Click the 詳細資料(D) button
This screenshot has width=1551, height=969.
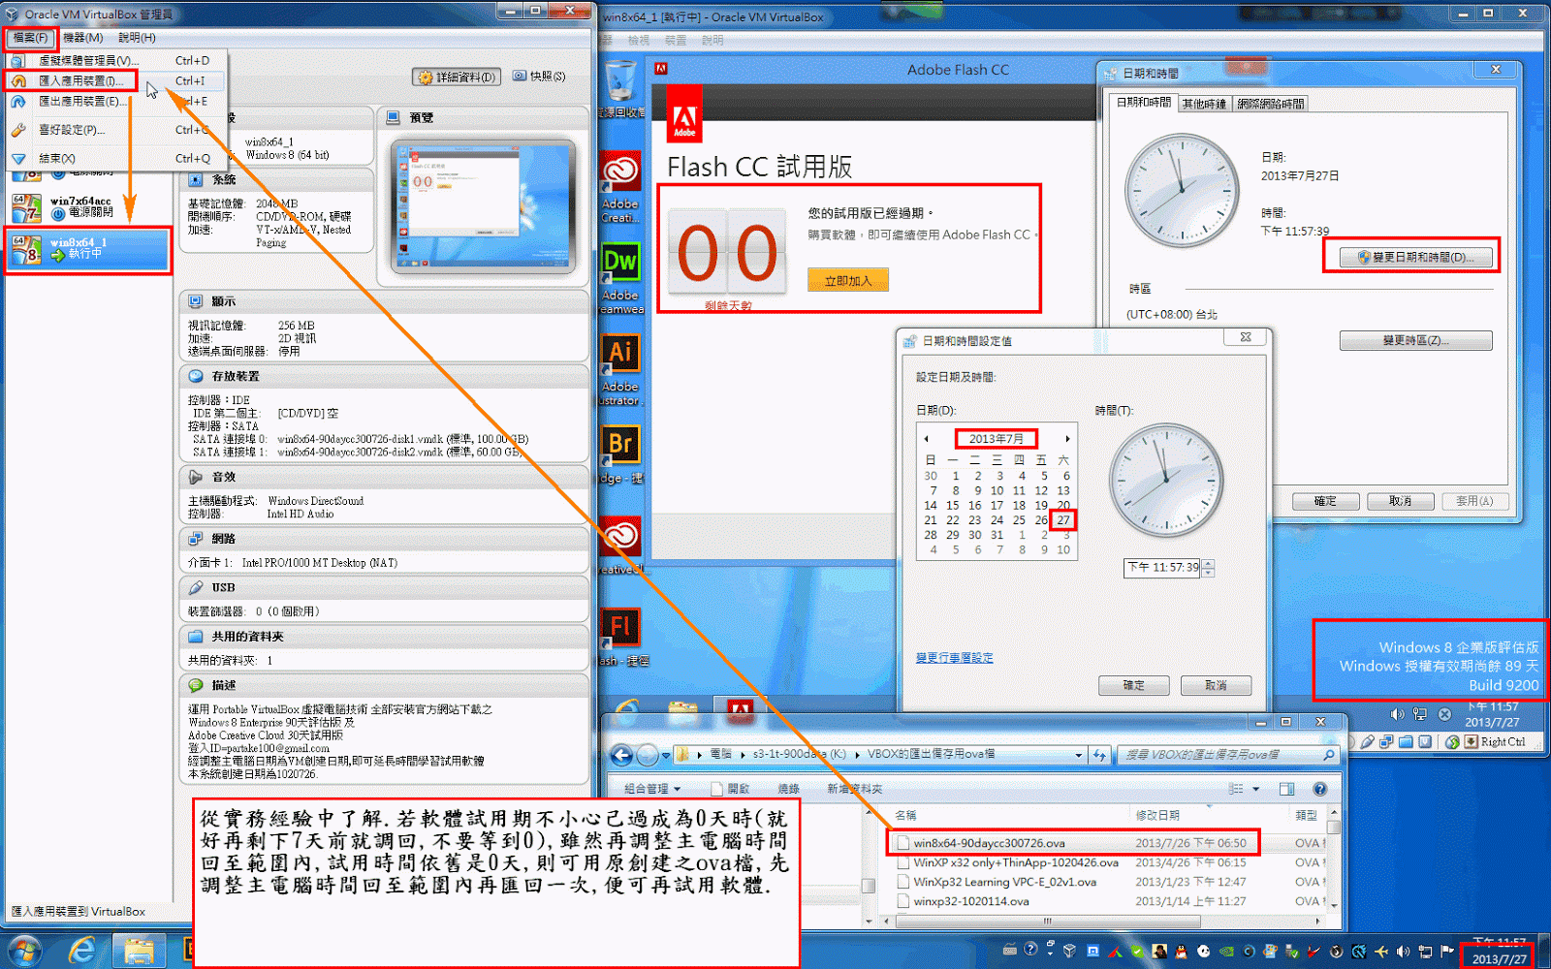pos(457,77)
